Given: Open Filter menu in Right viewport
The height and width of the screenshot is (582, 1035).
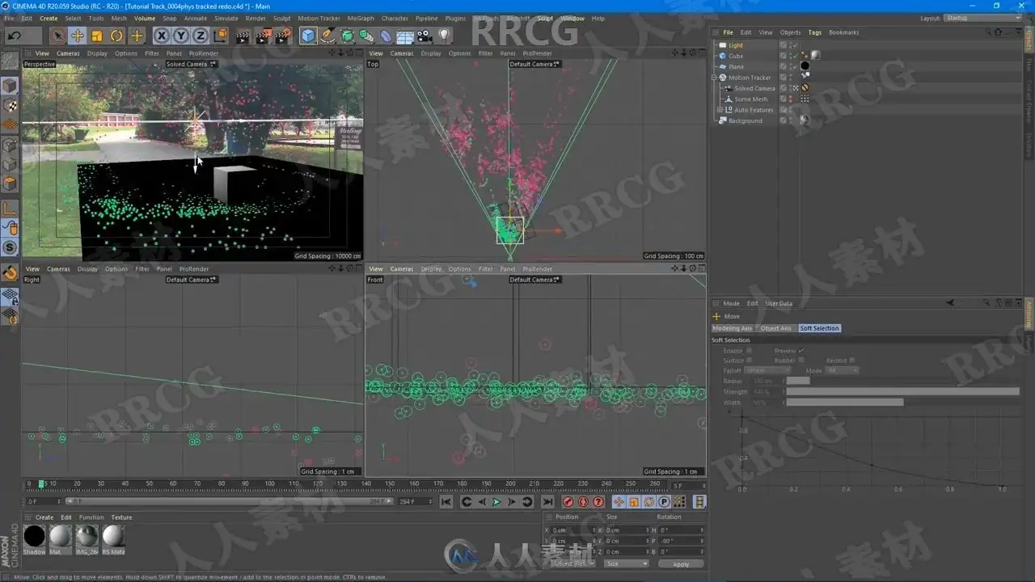Looking at the screenshot, I should click(x=142, y=269).
